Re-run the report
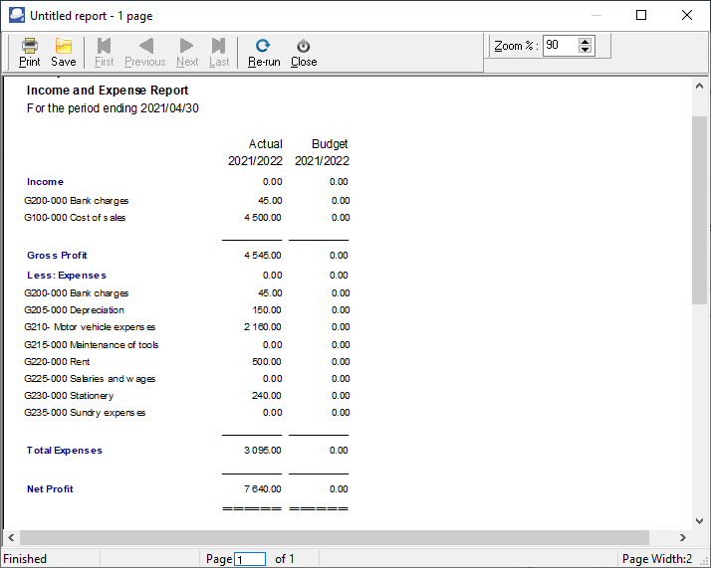This screenshot has width=711, height=568. 264,53
